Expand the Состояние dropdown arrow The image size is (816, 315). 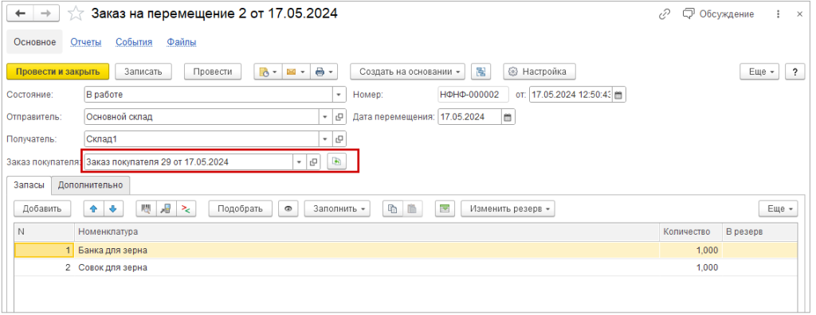339,95
